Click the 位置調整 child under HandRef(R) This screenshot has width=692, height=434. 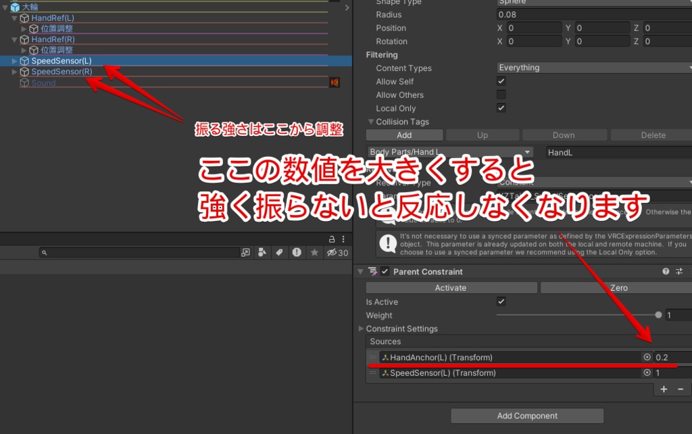[x=57, y=50]
